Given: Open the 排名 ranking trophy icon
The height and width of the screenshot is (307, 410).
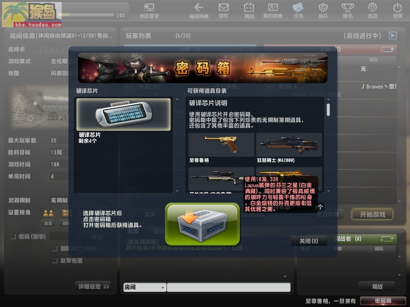Looking at the screenshot, I should tap(348, 11).
